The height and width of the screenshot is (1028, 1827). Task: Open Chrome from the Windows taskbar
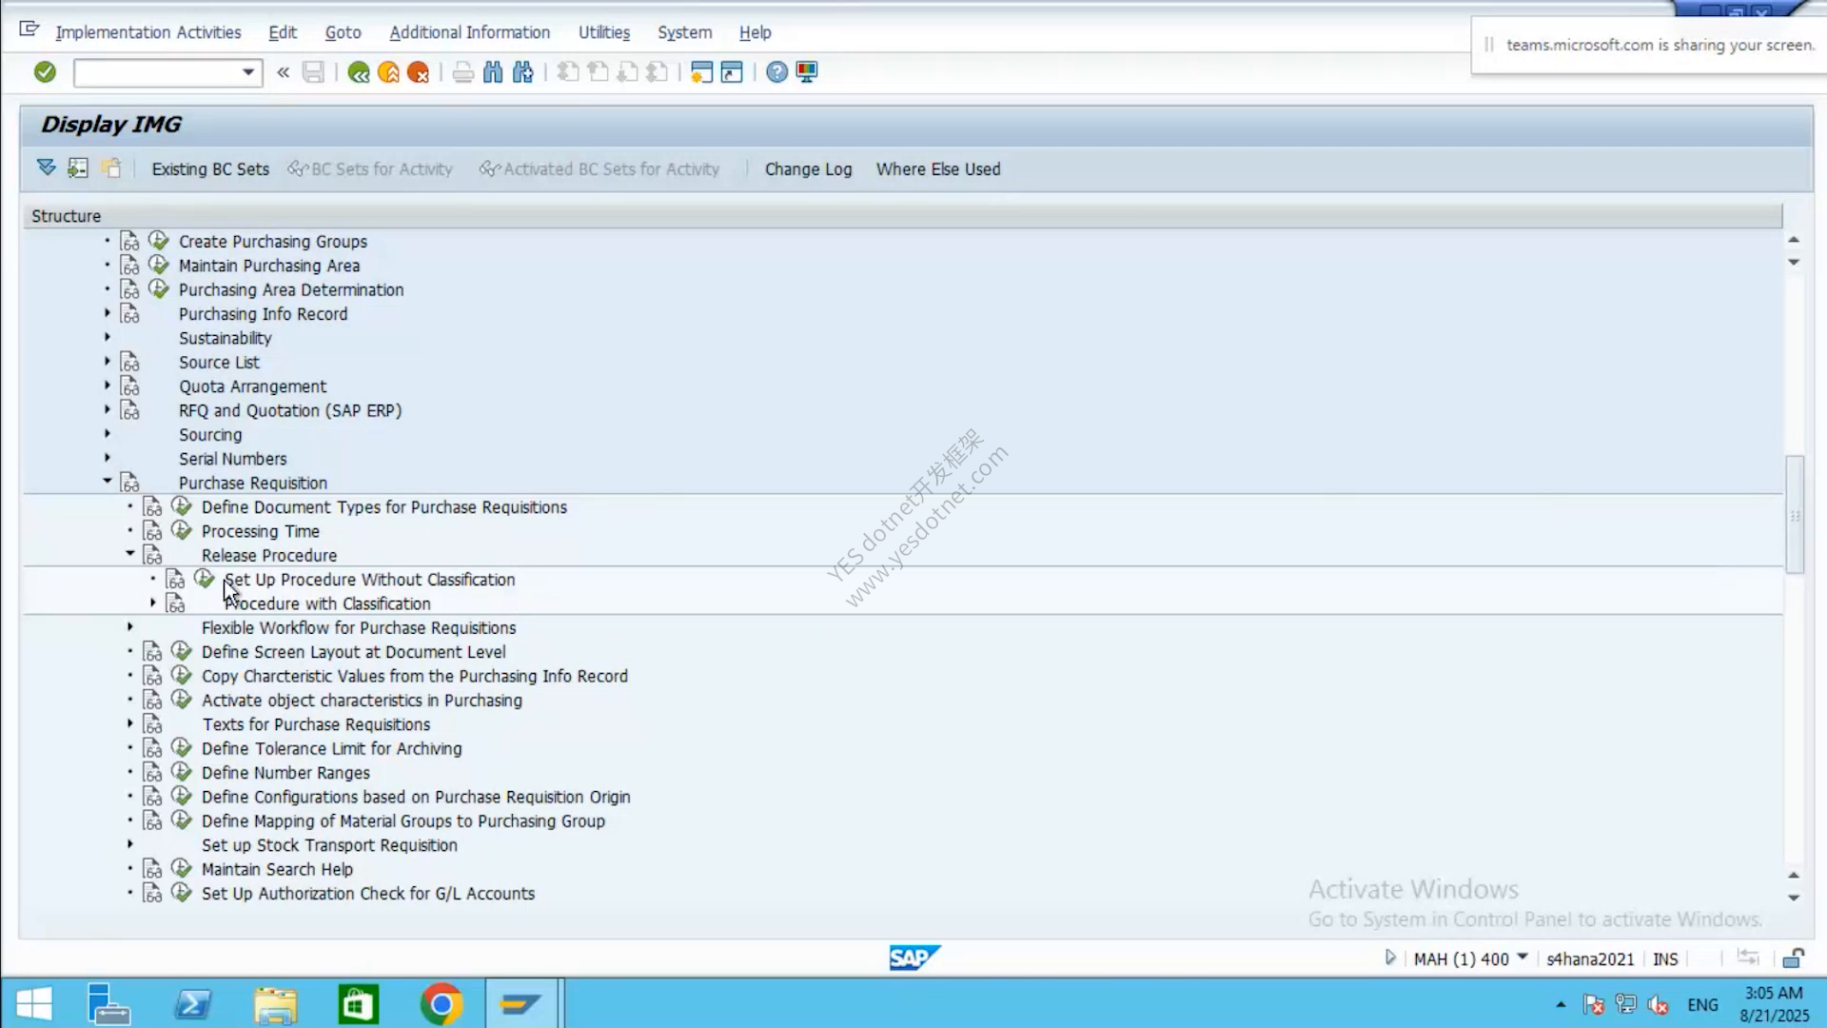442,1004
